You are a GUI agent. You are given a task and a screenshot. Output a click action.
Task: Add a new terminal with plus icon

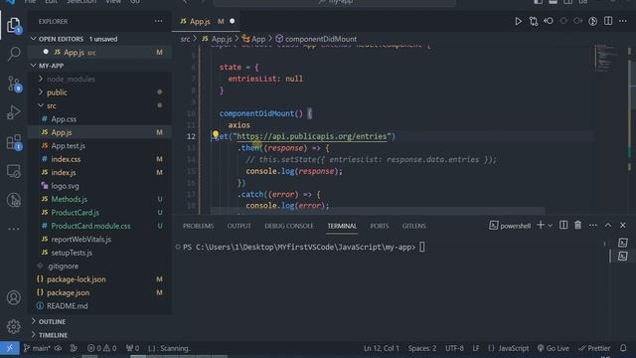(541, 225)
